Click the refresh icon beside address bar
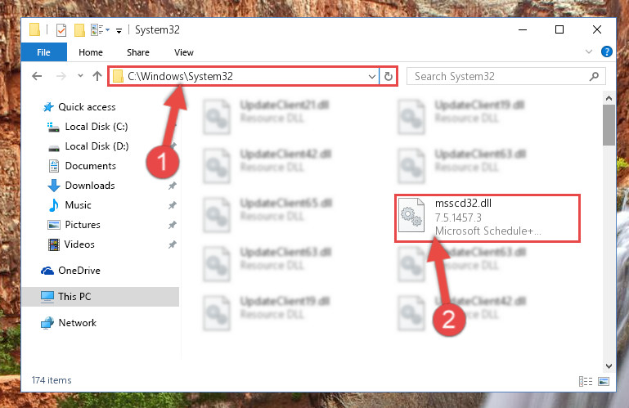The image size is (629, 408). pos(388,76)
